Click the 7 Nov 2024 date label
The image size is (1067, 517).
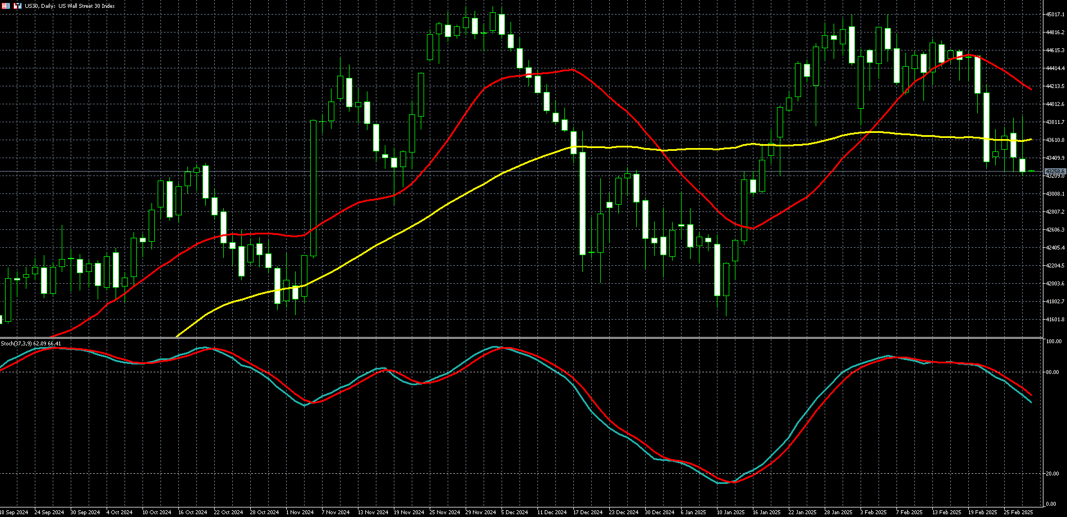coord(335,512)
